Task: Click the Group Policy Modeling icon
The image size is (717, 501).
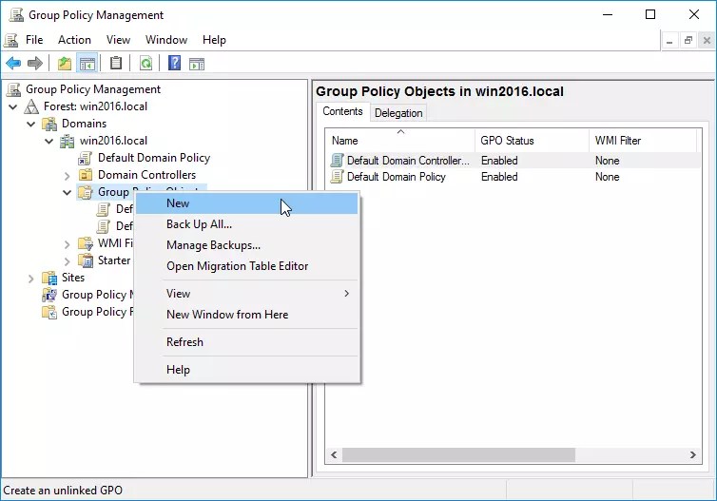Action: pyautogui.click(x=49, y=295)
